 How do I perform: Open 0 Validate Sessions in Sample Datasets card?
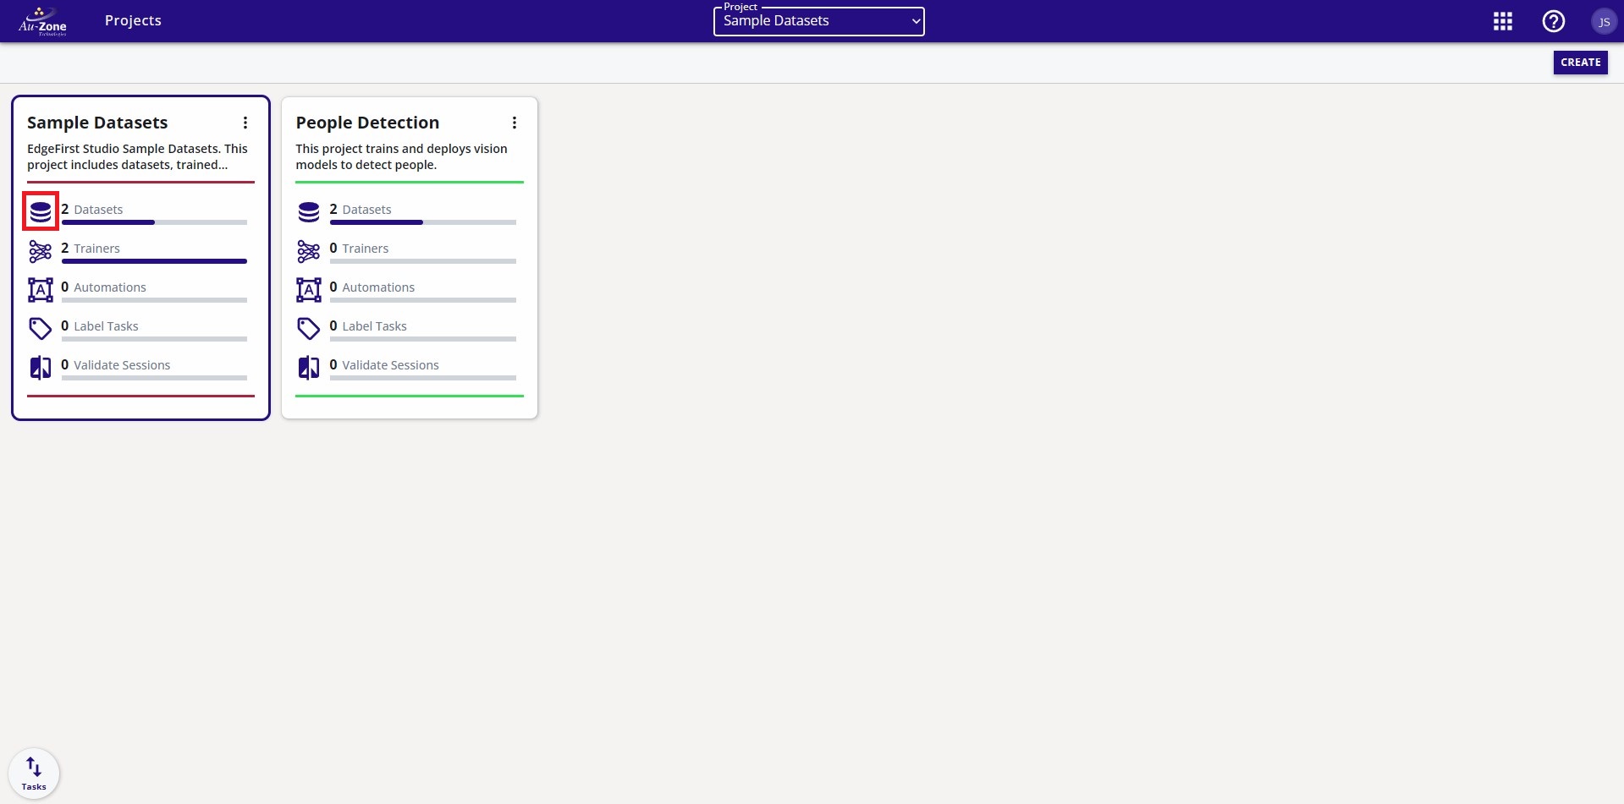[x=116, y=364]
